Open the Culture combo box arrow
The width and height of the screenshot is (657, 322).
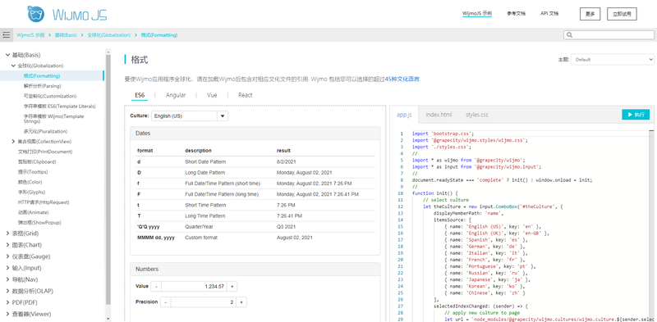pyautogui.click(x=223, y=116)
